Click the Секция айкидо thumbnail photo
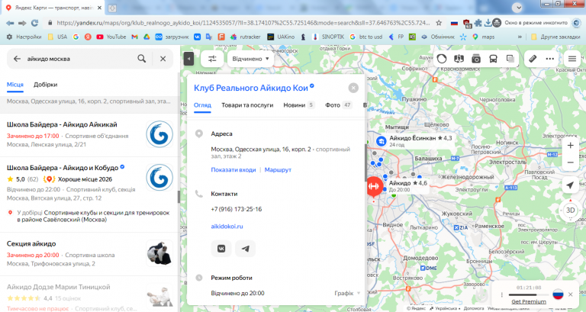This screenshot has height=312, width=586. pyautogui.click(x=159, y=253)
